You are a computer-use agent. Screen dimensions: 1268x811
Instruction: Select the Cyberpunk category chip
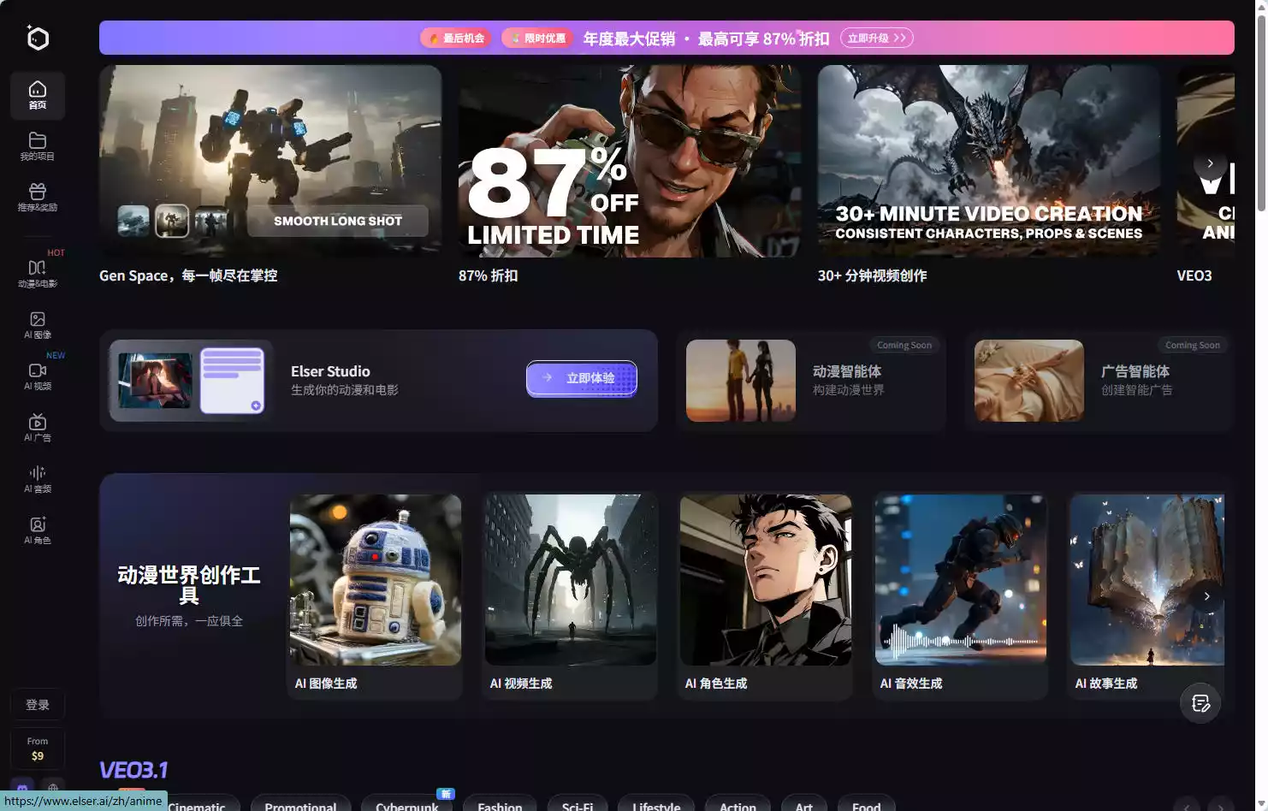[407, 806]
